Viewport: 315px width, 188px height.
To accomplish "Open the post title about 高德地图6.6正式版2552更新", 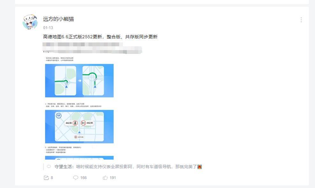I will tap(100, 37).
